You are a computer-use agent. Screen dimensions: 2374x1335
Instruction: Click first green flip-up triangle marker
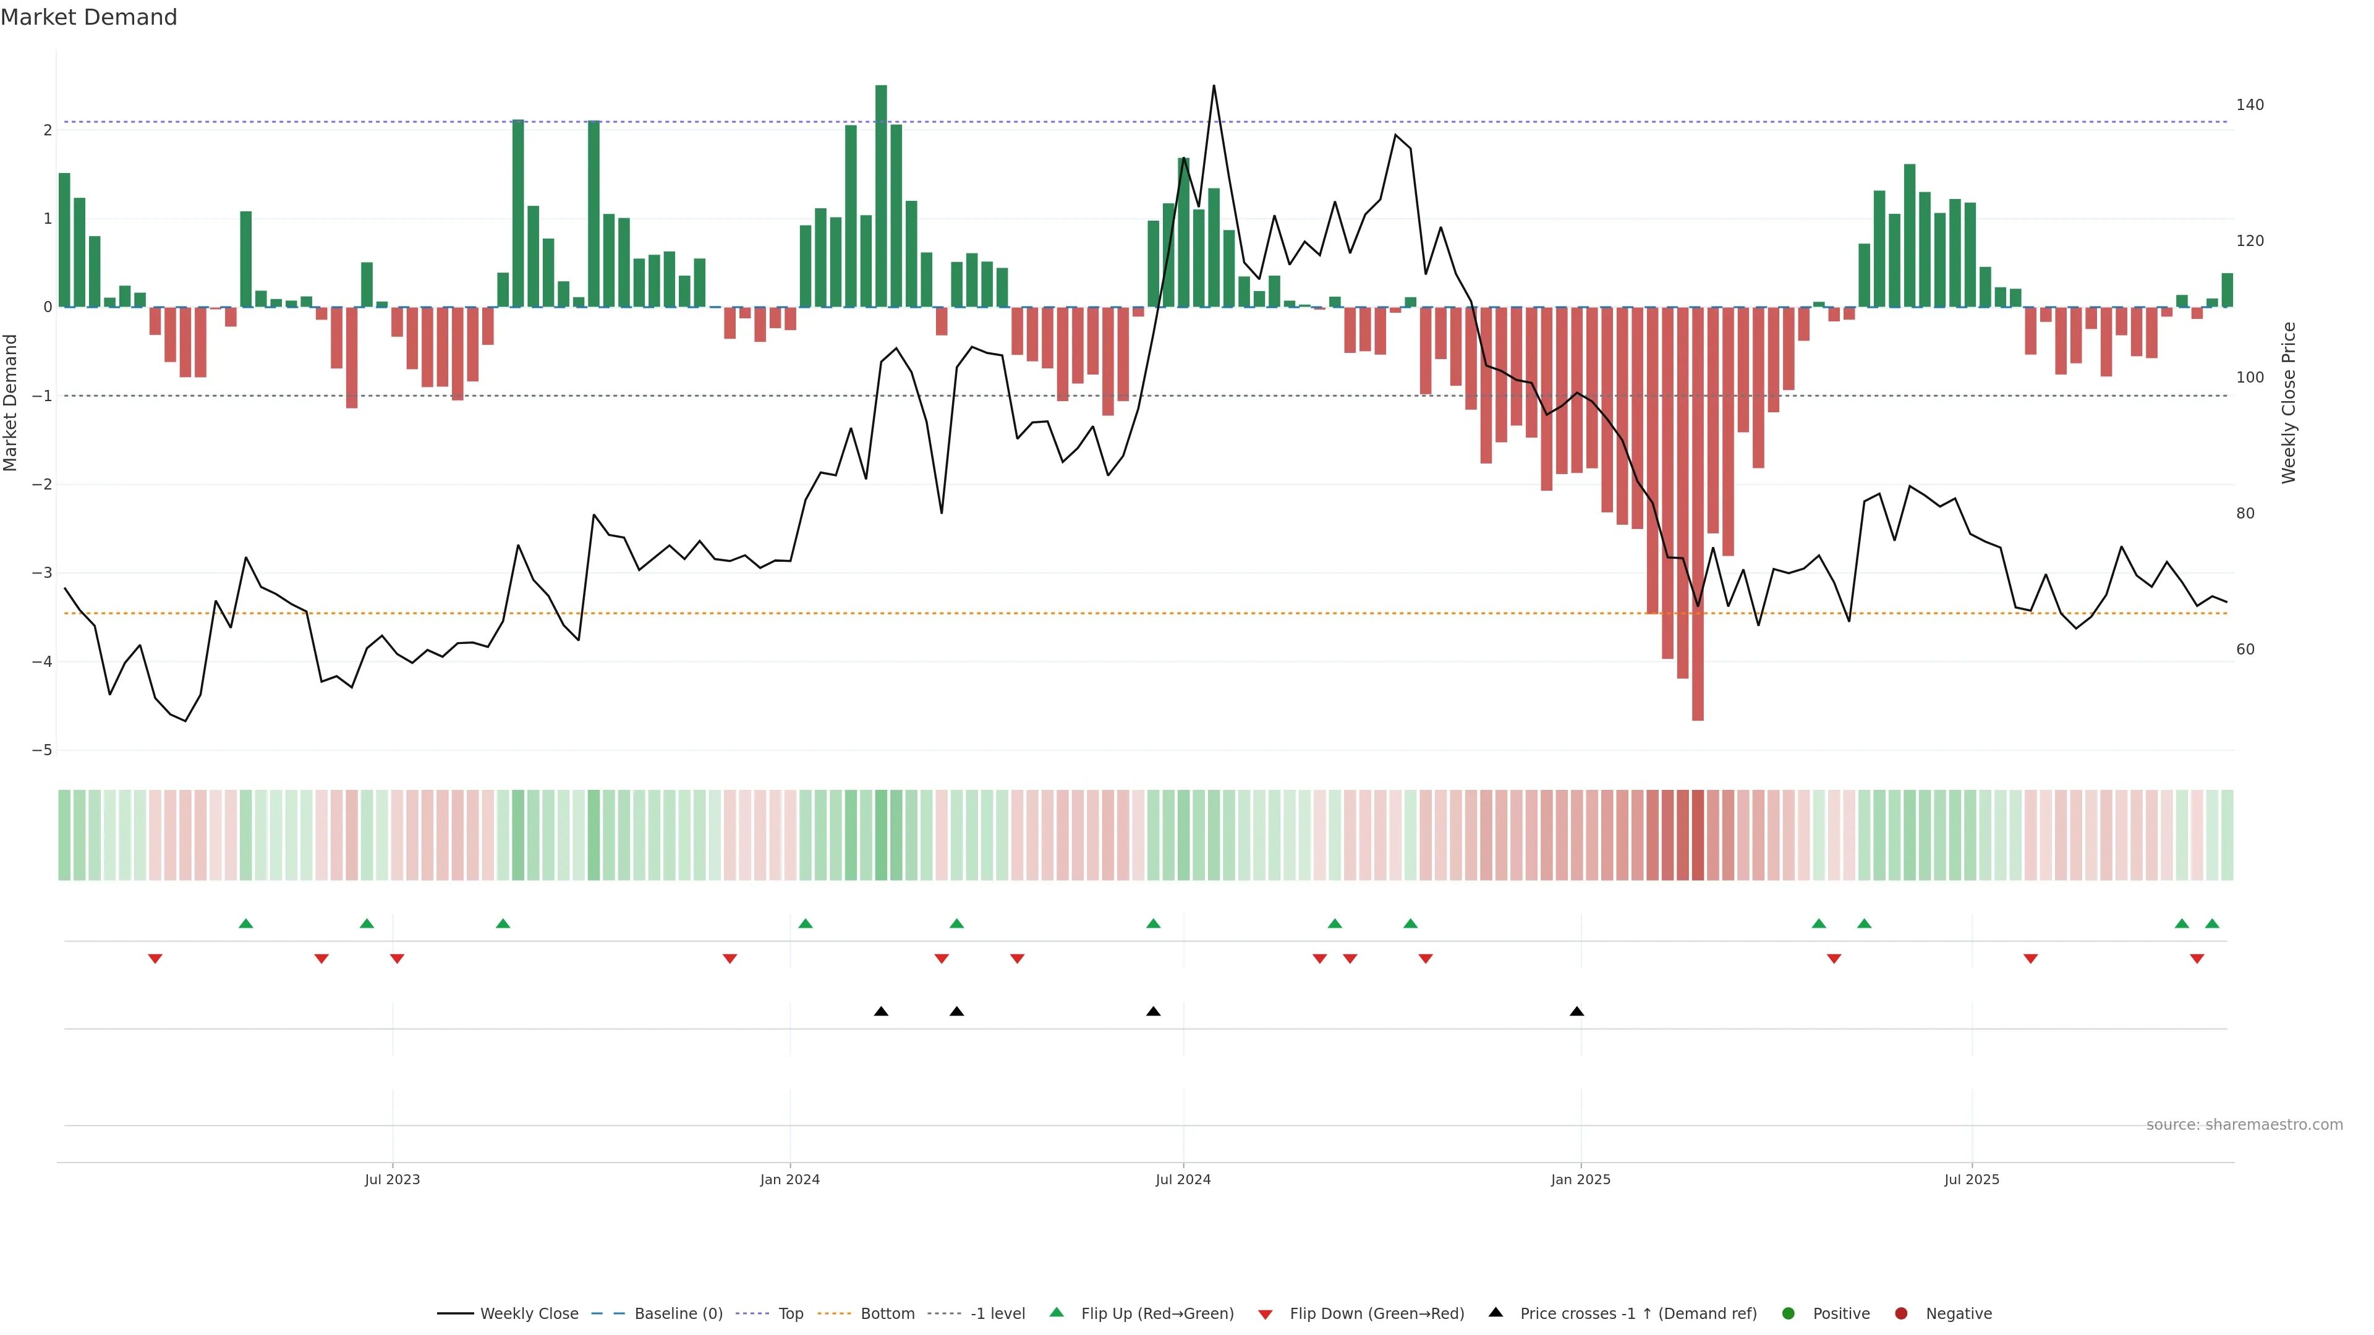(x=246, y=923)
